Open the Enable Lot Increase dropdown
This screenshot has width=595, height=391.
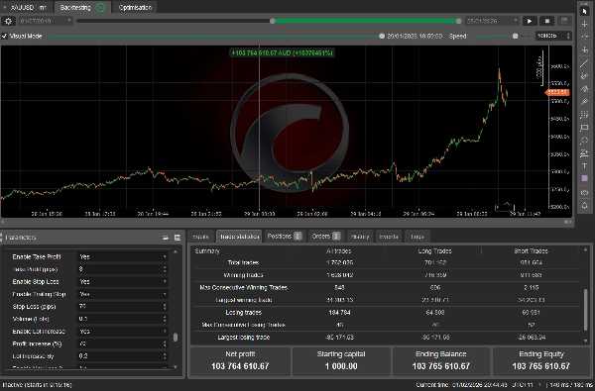click(122, 332)
